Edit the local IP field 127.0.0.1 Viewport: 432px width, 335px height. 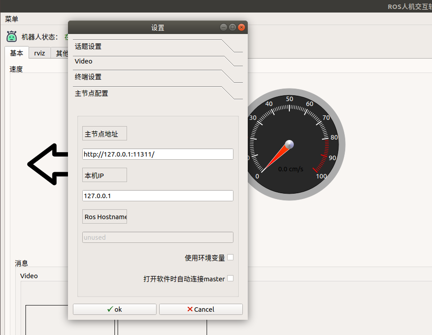157,196
